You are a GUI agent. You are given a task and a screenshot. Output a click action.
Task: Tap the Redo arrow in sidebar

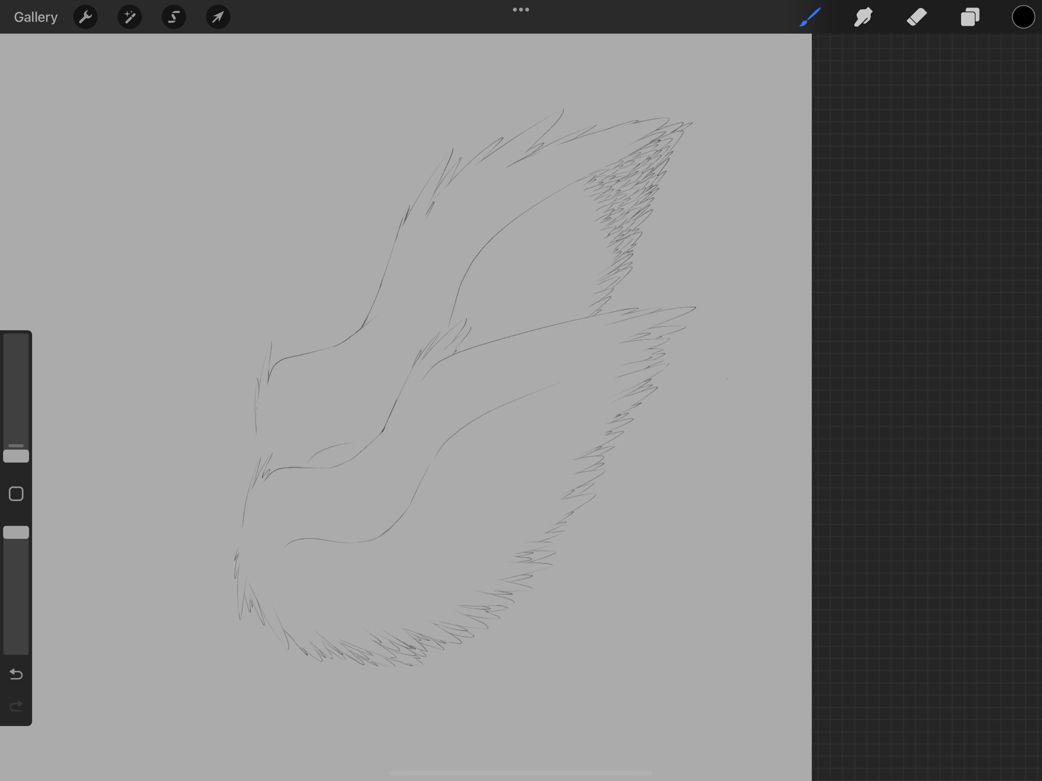(16, 706)
